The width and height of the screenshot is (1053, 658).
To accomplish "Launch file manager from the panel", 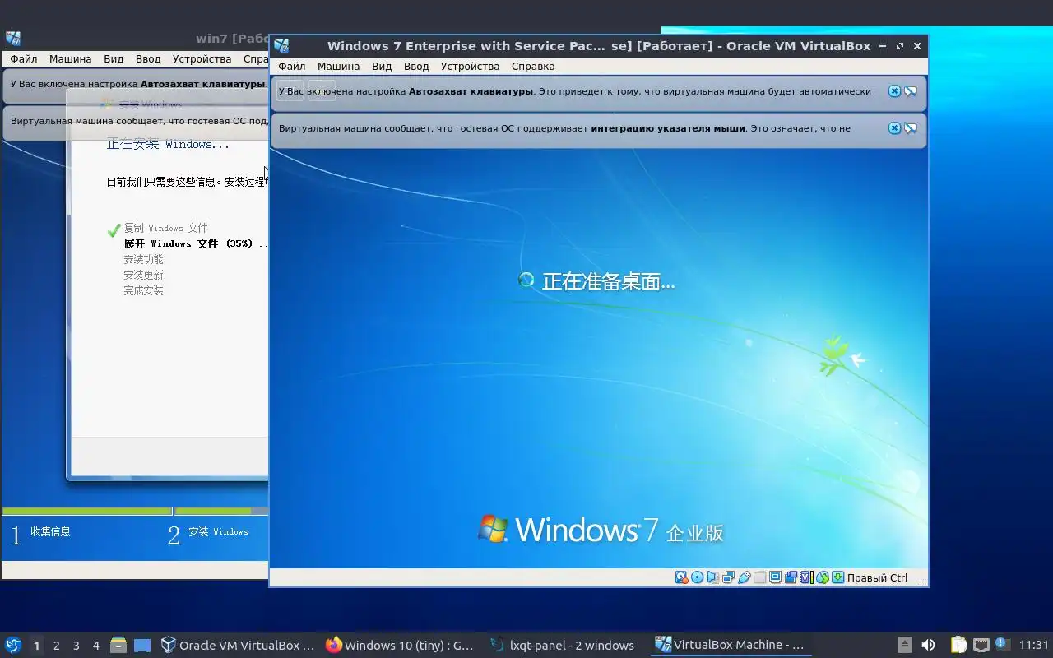I will [118, 645].
